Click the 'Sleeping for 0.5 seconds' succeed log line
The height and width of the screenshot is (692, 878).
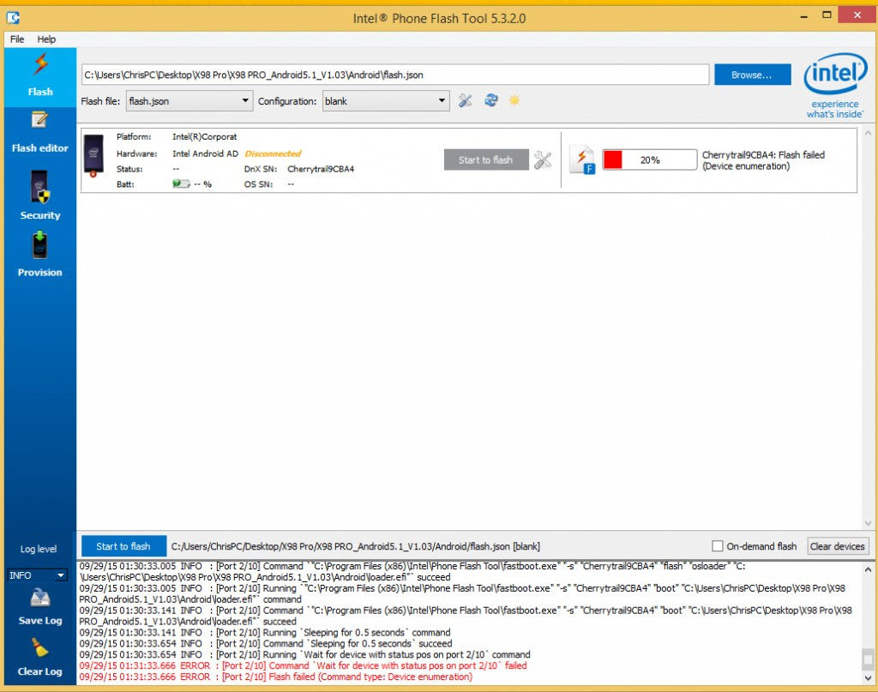(266, 643)
